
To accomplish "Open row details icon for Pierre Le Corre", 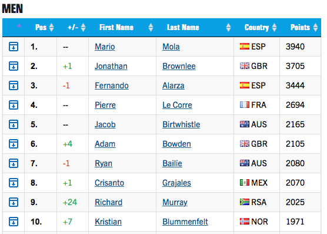I will pyautogui.click(x=14, y=105).
